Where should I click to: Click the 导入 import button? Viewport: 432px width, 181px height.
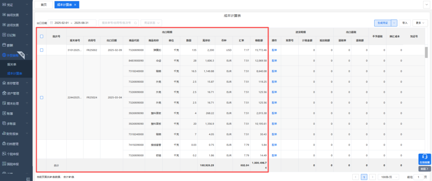point(405,23)
